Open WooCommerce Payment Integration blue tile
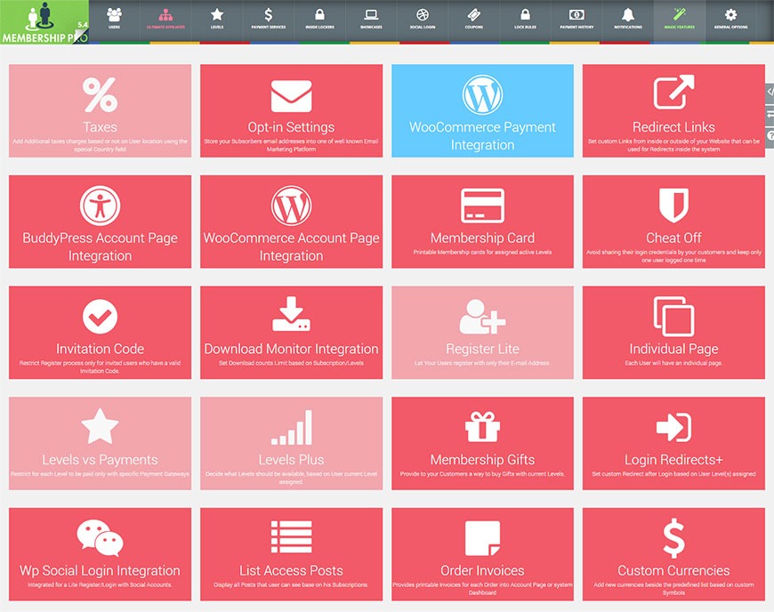The width and height of the screenshot is (774, 612). pos(482,111)
